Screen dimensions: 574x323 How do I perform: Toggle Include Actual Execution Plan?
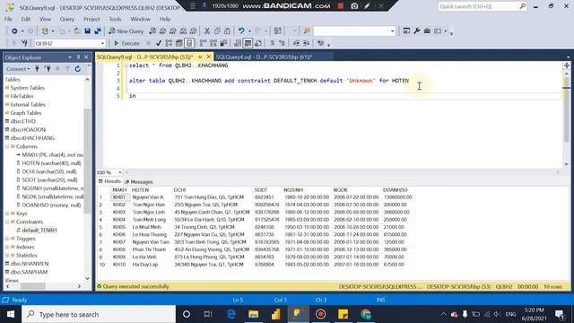[203, 43]
